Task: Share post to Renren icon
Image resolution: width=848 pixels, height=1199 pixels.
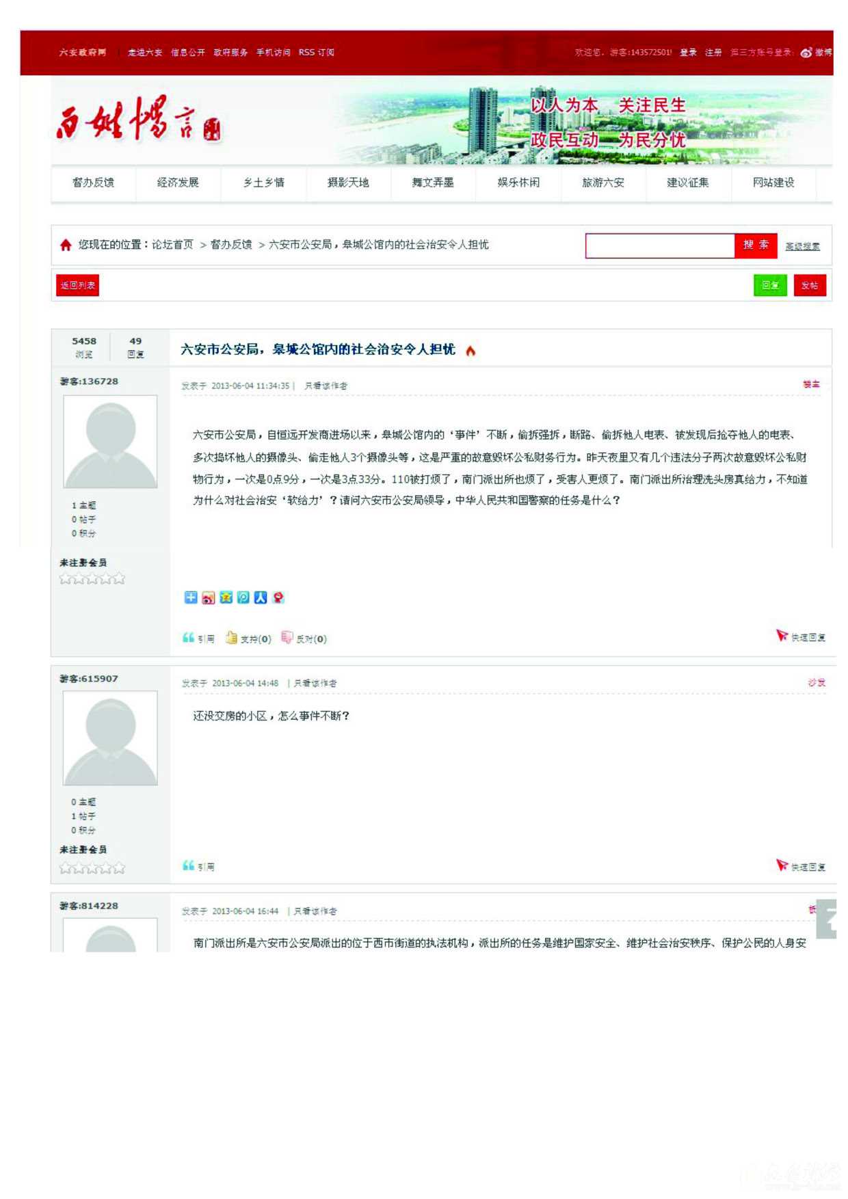Action: point(261,597)
